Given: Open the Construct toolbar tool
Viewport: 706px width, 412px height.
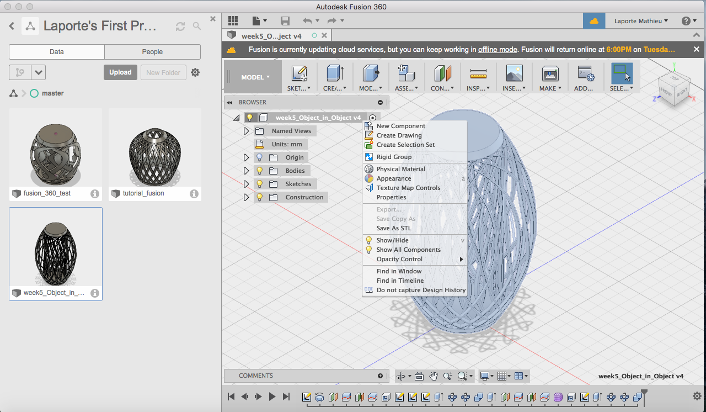Looking at the screenshot, I should point(442,77).
